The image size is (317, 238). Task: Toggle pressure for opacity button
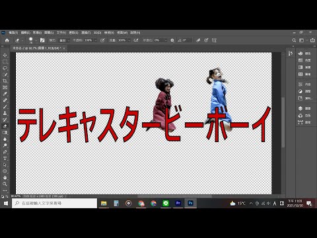[102, 40]
